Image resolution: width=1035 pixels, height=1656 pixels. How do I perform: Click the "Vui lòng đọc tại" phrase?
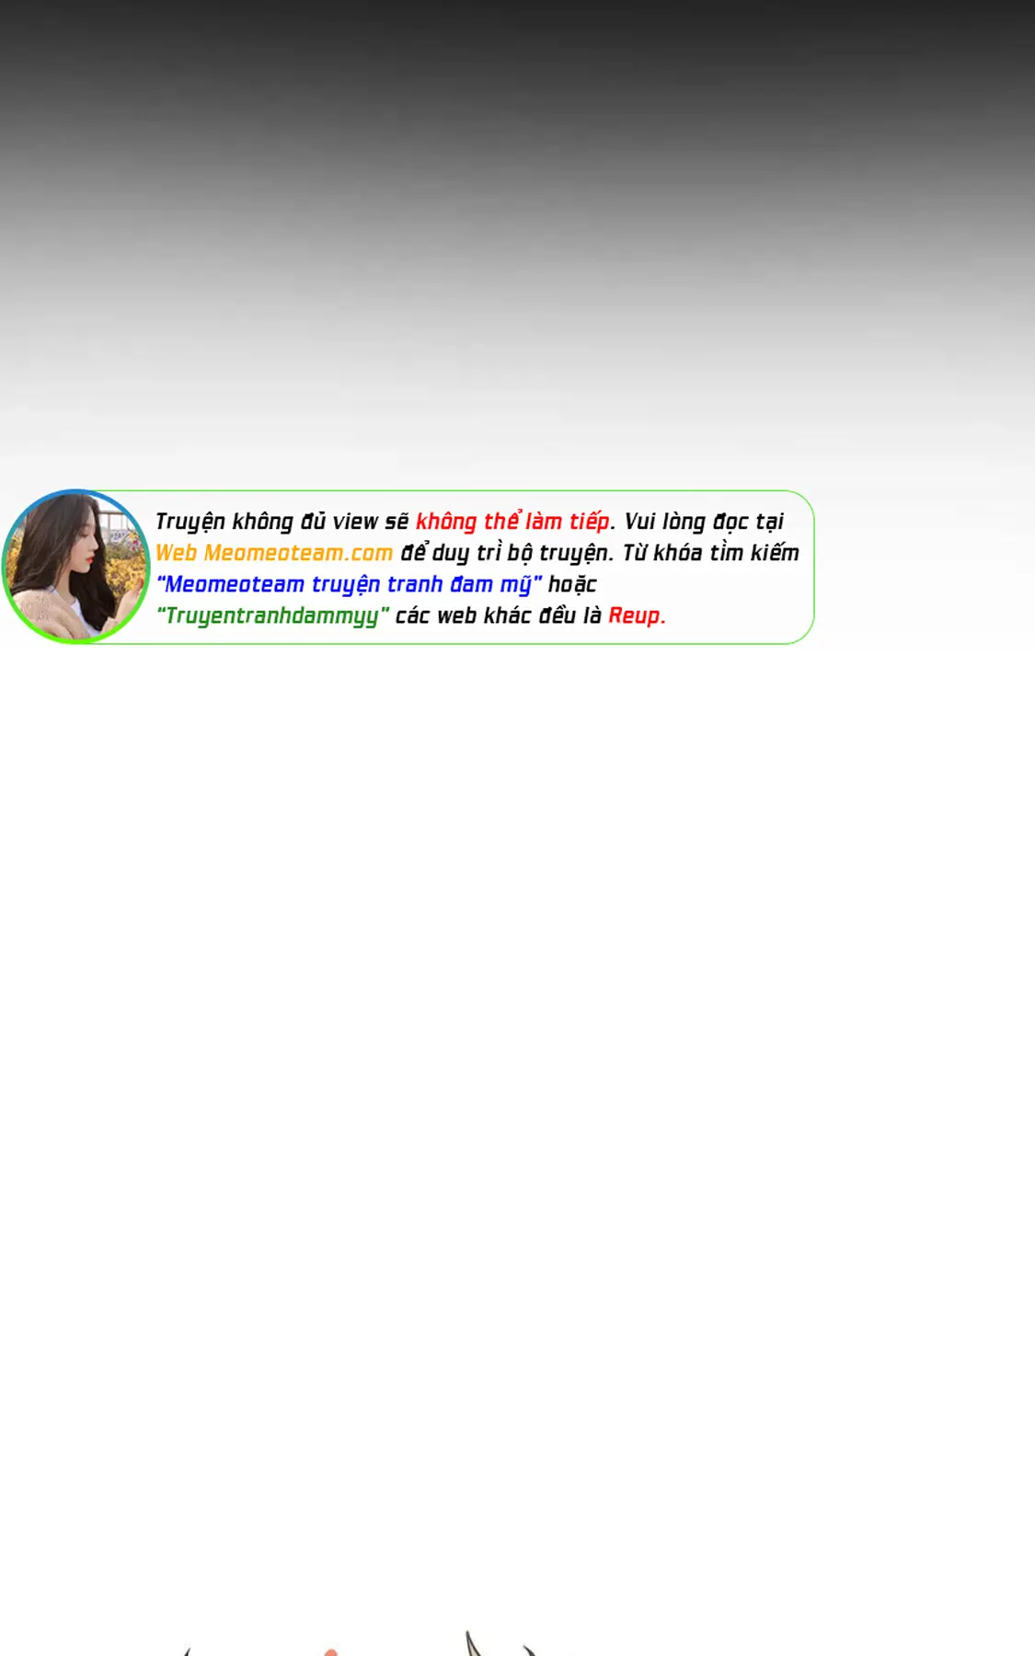[704, 522]
